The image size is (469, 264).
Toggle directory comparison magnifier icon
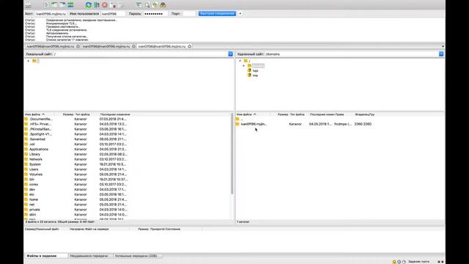pos(147,5)
